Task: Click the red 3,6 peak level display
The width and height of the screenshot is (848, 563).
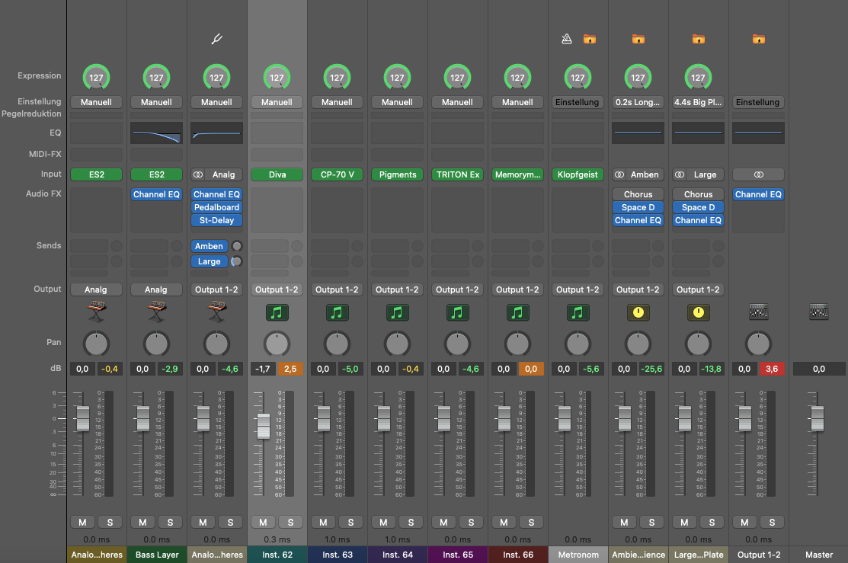Action: pos(772,369)
